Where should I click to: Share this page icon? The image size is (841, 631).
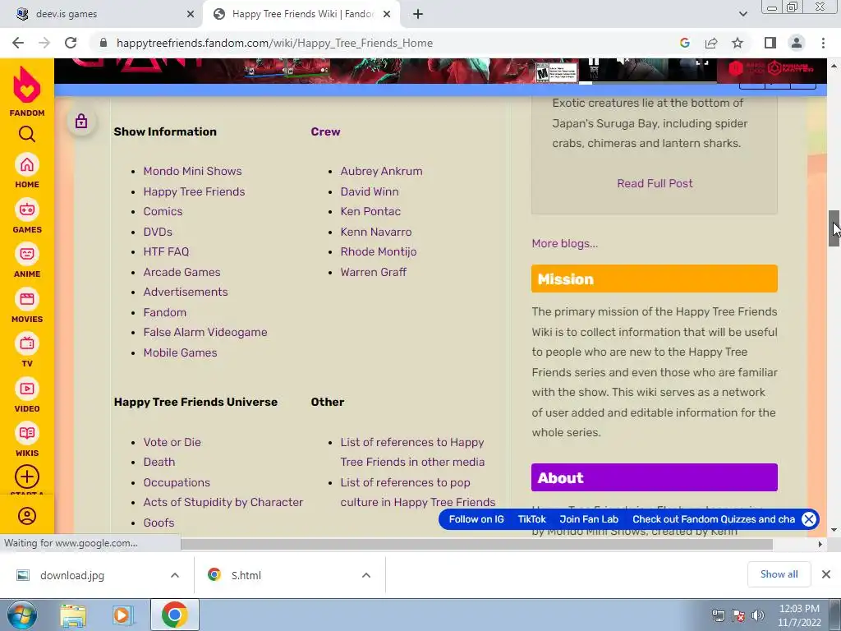pyautogui.click(x=711, y=43)
